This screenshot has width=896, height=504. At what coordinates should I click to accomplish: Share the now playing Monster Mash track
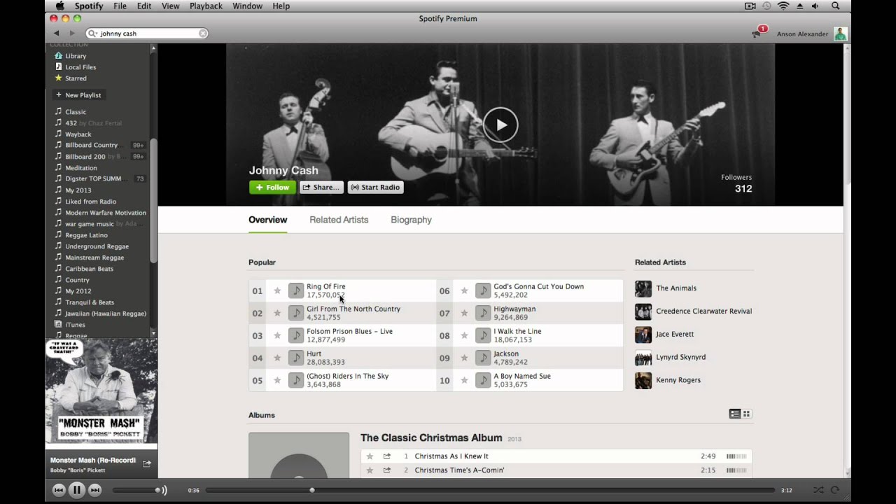click(x=147, y=463)
